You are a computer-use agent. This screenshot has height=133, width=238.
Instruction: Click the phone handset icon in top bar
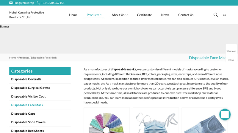click(x=38, y=3)
